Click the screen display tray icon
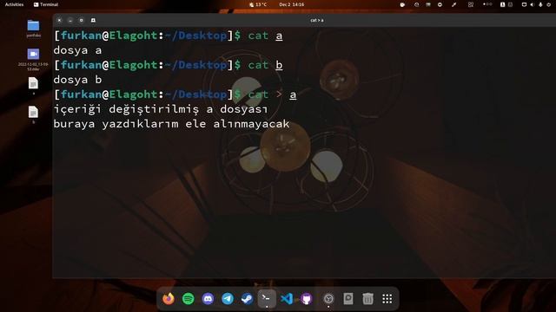 (524, 4)
